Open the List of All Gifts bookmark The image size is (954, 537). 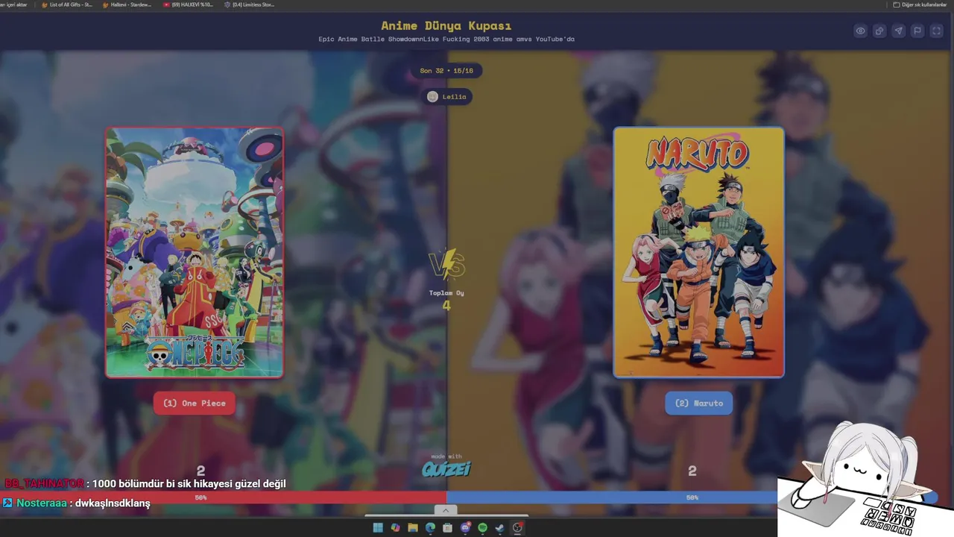[x=66, y=4]
